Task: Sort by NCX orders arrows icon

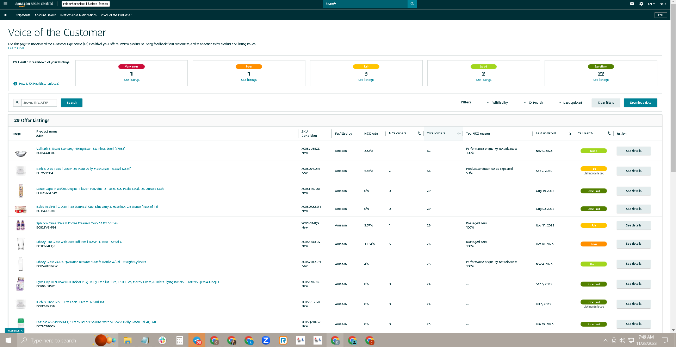Action: click(419, 133)
